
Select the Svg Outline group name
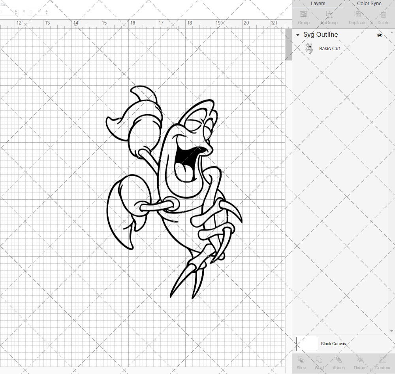[x=320, y=34]
